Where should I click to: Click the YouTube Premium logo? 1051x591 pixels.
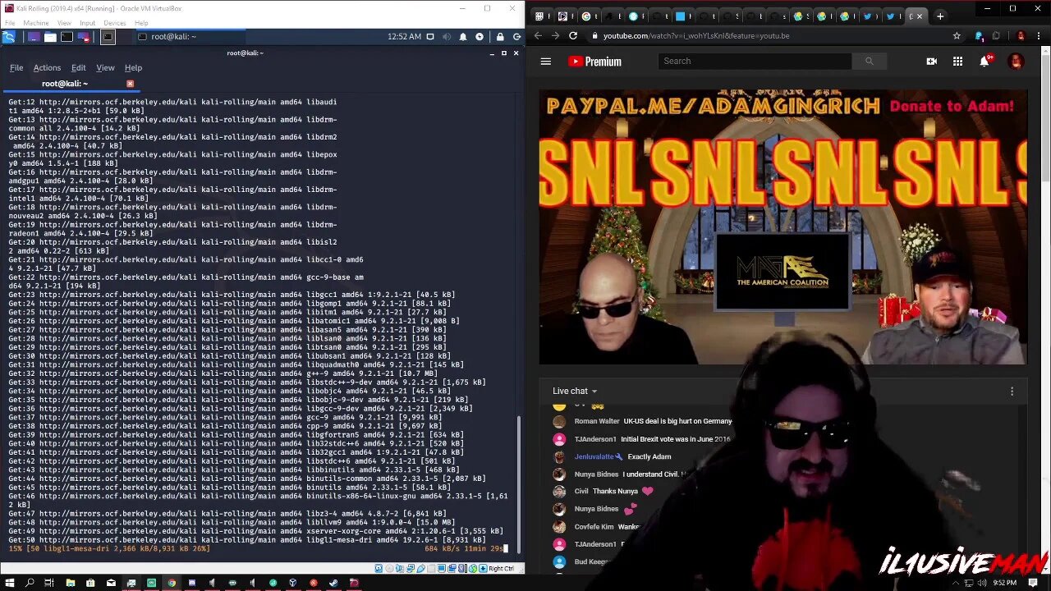pyautogui.click(x=594, y=62)
